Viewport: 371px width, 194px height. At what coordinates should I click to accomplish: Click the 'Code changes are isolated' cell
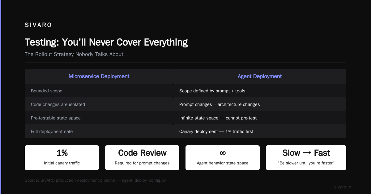(99, 104)
